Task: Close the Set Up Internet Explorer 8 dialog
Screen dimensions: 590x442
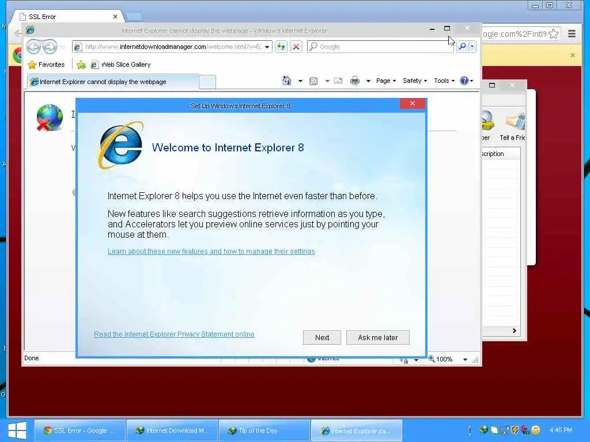Action: (413, 104)
